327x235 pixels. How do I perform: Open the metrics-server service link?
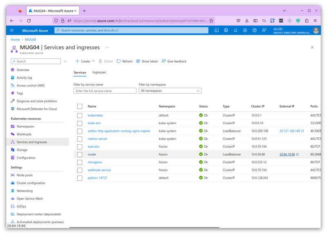coord(97,139)
